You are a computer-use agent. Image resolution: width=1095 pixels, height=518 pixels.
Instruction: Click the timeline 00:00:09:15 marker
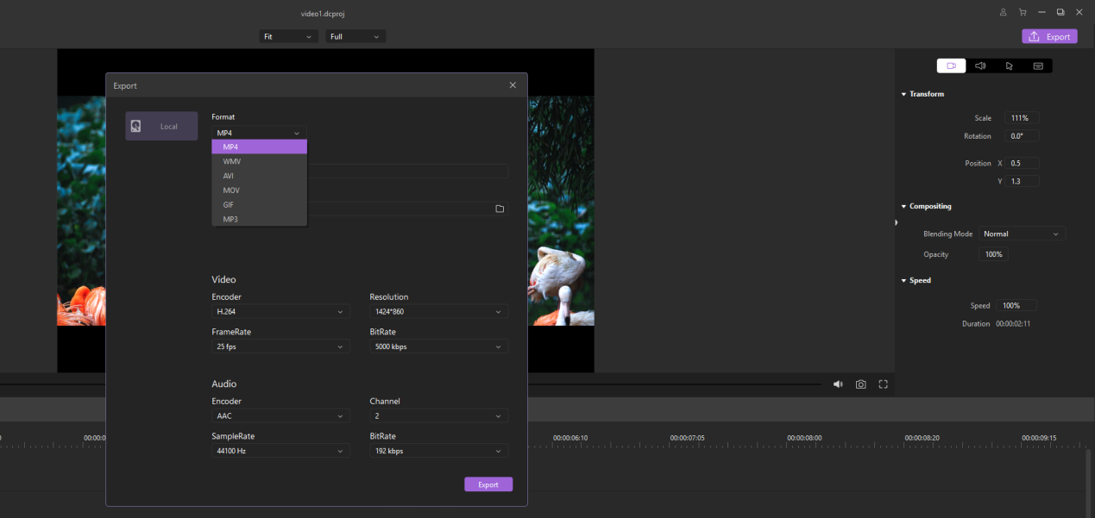point(1039,438)
